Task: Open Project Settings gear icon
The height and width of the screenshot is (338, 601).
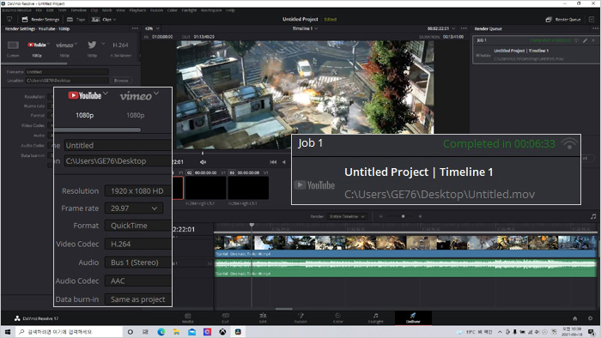Action: pos(591,318)
